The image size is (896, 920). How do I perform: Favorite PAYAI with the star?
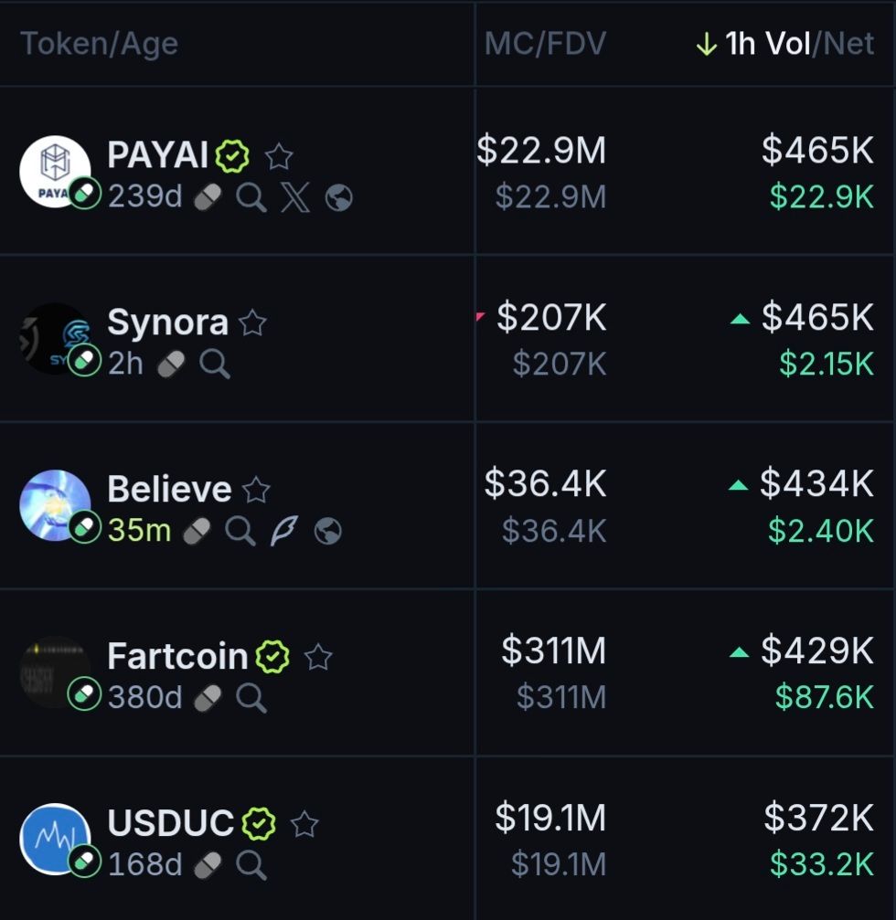coord(279,157)
